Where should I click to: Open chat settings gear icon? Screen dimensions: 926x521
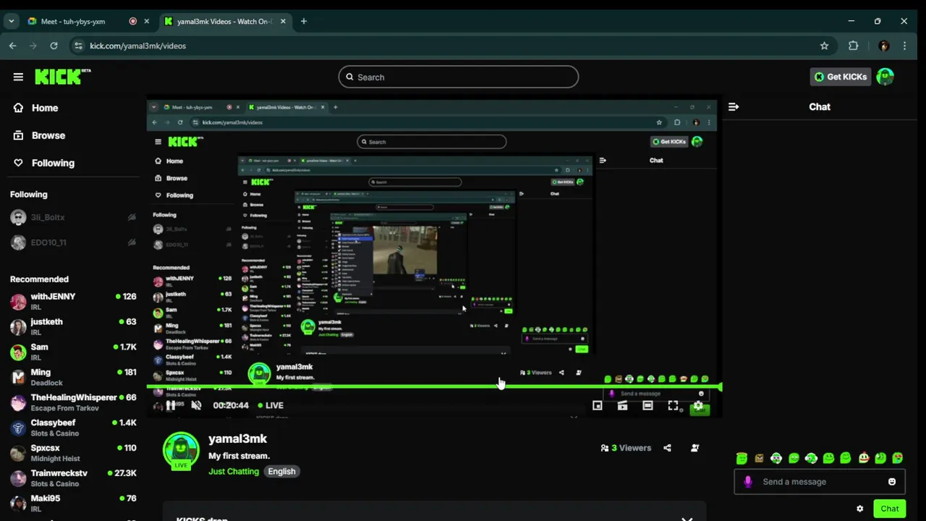click(x=859, y=509)
